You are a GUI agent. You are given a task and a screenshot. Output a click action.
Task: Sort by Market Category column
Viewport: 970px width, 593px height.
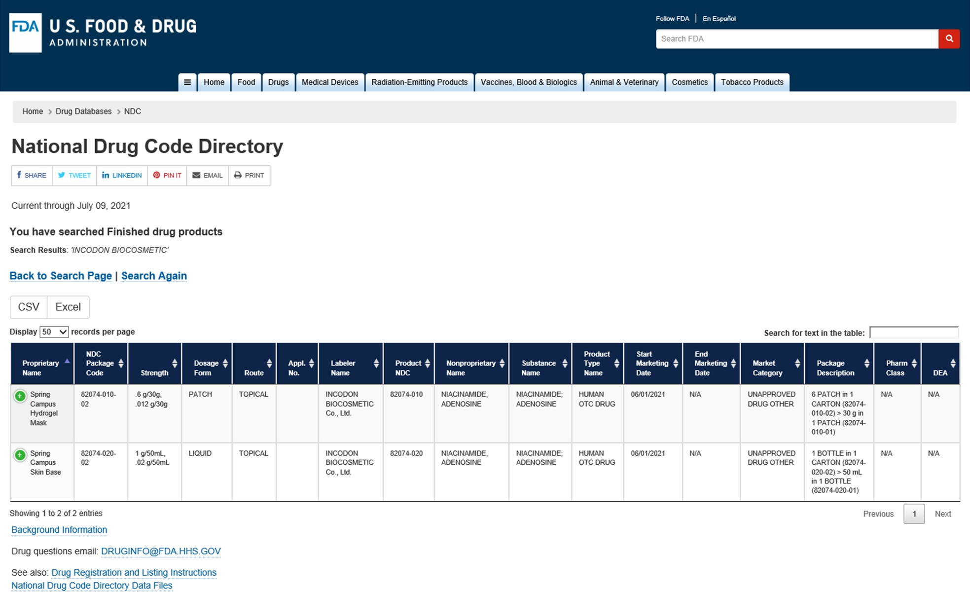click(772, 364)
